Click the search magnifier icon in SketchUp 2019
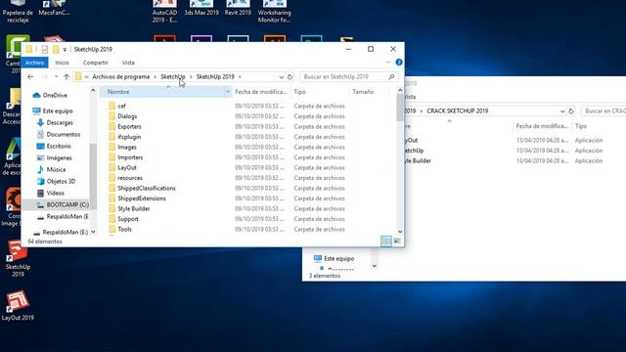 (391, 76)
